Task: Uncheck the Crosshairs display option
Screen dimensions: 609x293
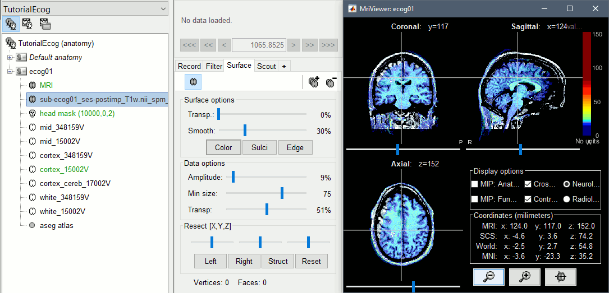Action: coord(528,184)
